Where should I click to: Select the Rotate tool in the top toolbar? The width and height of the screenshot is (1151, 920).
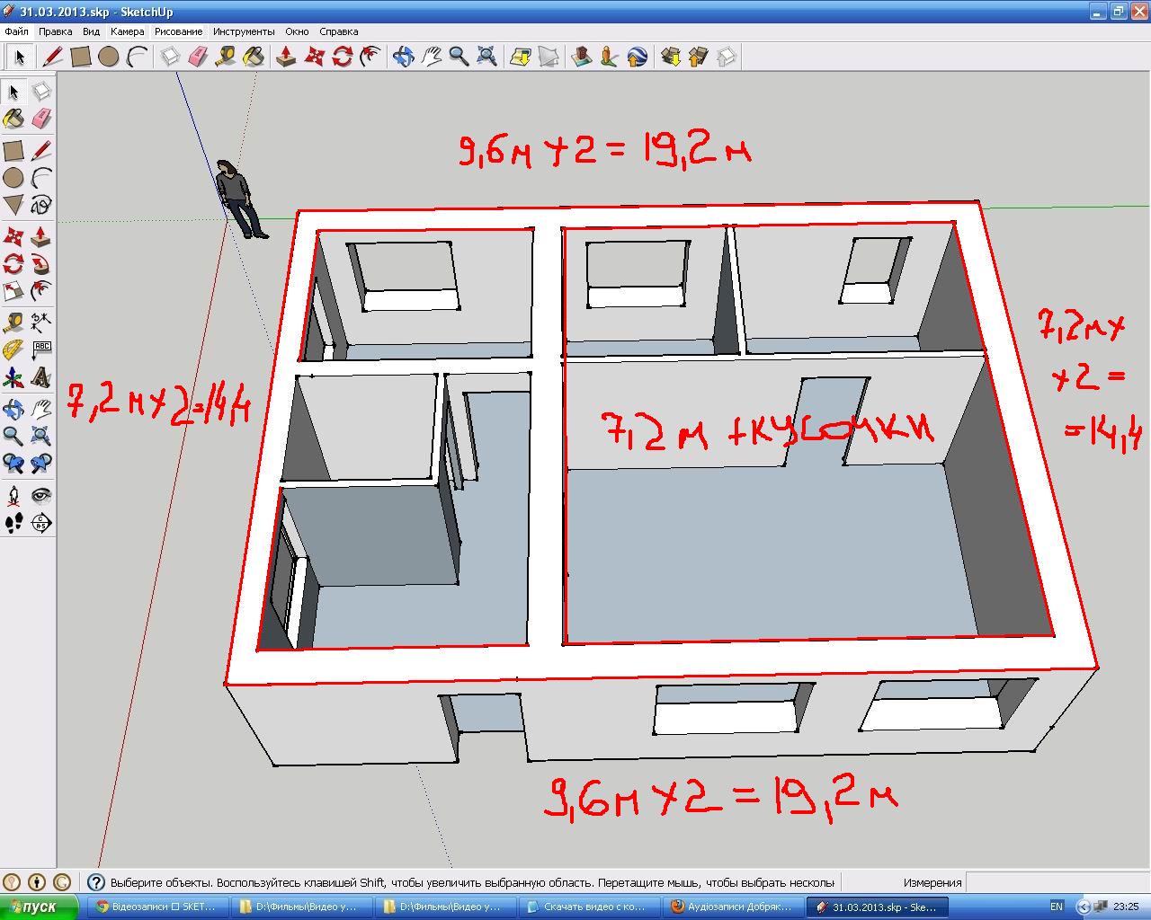pos(342,57)
